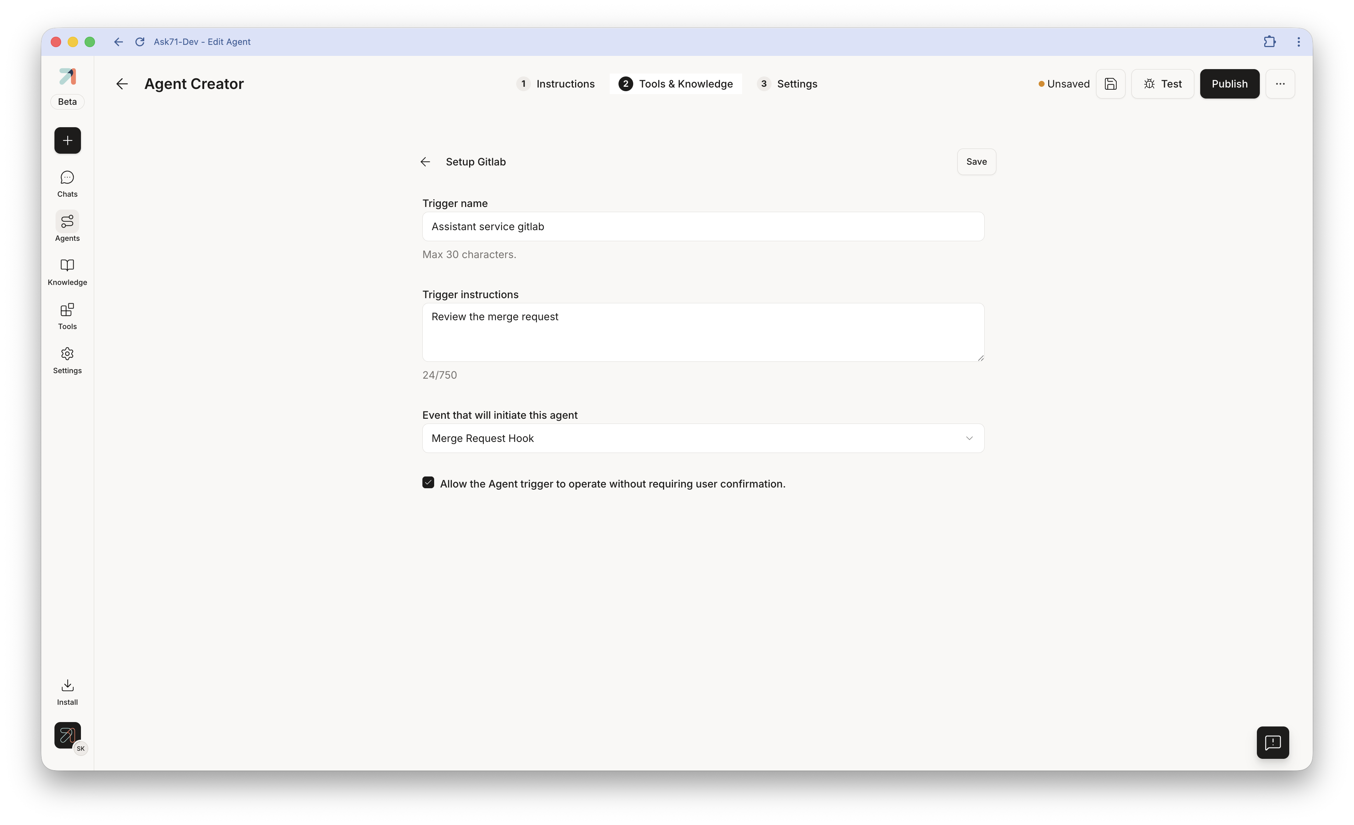This screenshot has height=825, width=1354.
Task: Open the extensions puzzle icon
Action: tap(1270, 42)
